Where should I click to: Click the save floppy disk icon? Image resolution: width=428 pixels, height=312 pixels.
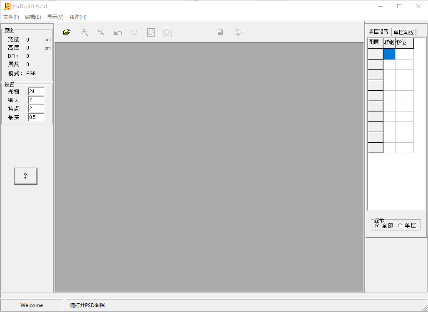pyautogui.click(x=220, y=32)
